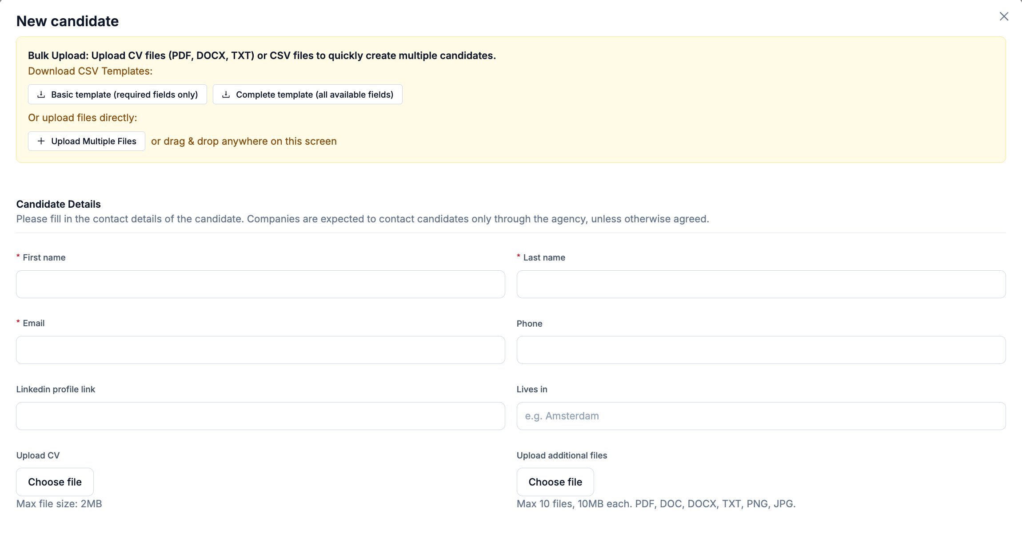Click the Phone field label
1022x537 pixels.
pyautogui.click(x=530, y=324)
